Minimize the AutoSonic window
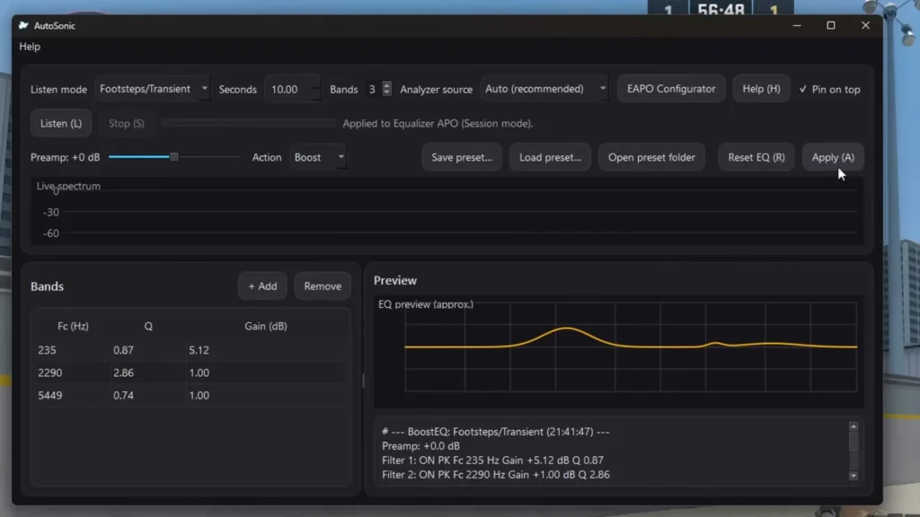 coord(797,25)
